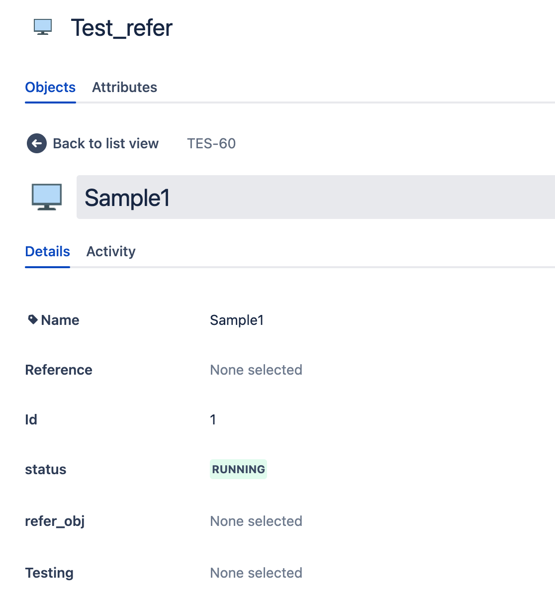Image resolution: width=555 pixels, height=613 pixels.
Task: Click the RUNNING status badge
Action: click(x=238, y=469)
